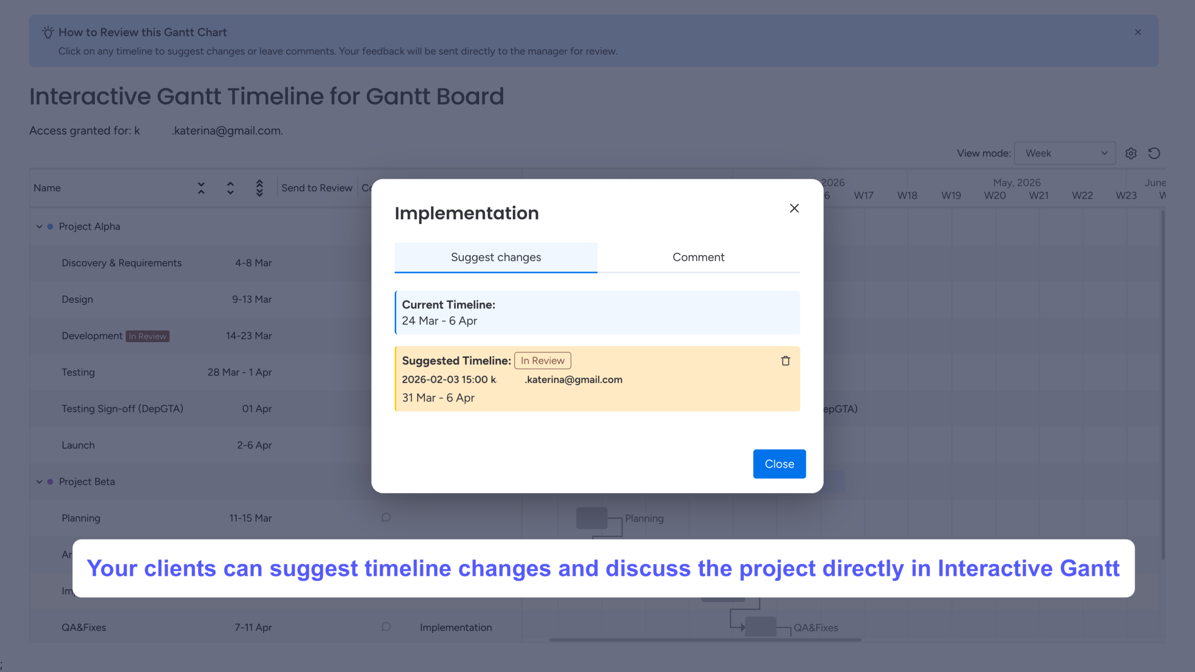
Task: Click the reset view icon
Action: (1154, 153)
